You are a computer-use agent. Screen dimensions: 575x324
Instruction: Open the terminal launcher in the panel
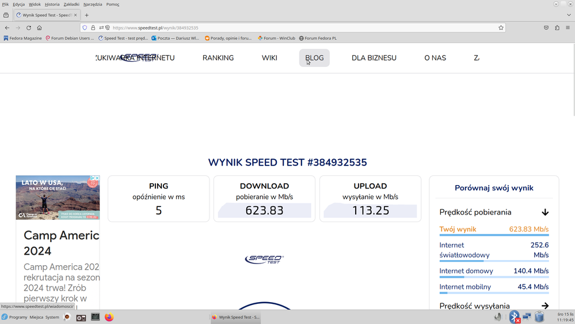(96, 317)
